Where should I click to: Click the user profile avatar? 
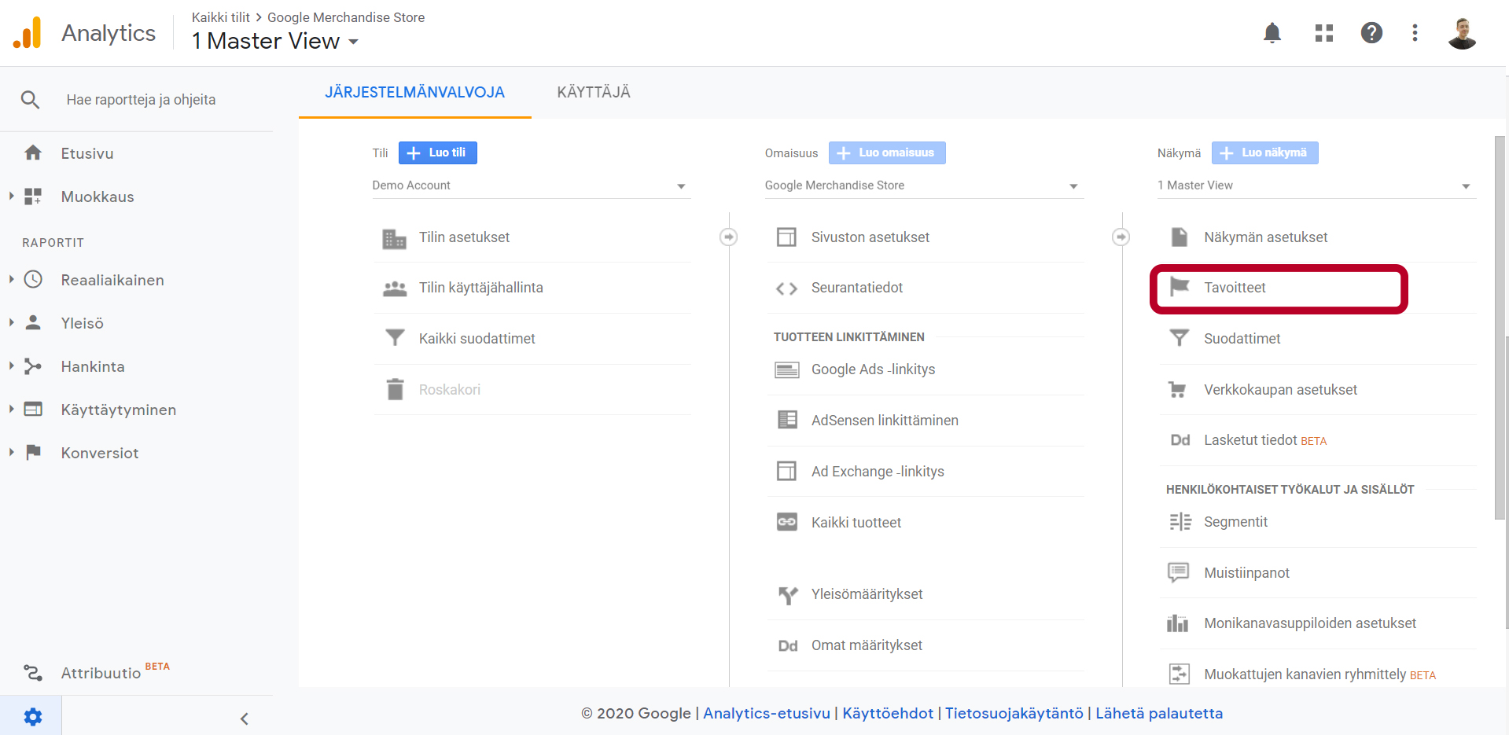click(1462, 33)
